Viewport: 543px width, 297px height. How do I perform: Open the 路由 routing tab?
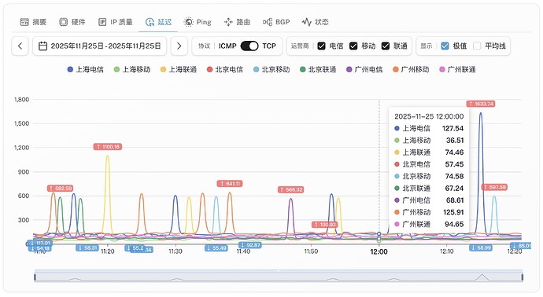point(237,22)
